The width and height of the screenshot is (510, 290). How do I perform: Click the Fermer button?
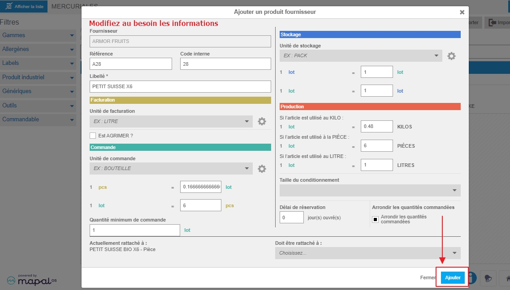[428, 277]
